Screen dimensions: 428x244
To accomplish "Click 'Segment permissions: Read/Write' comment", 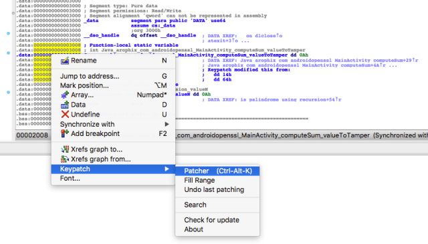I will click(132, 11).
